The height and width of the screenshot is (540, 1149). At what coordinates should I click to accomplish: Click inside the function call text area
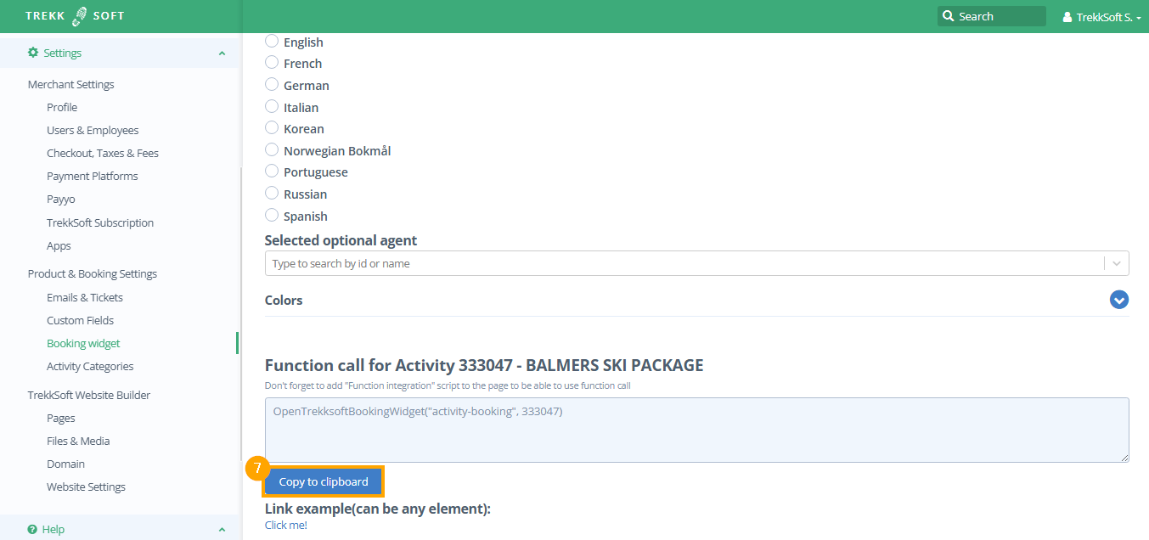696,430
